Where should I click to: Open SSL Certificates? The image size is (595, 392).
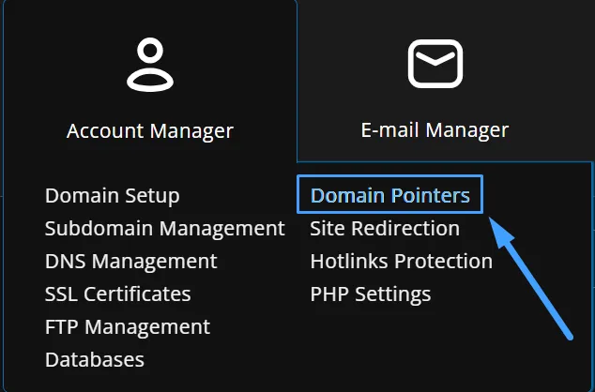tap(117, 294)
